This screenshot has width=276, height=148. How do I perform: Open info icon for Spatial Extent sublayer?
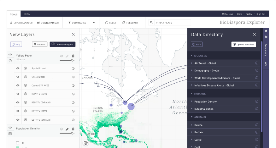point(73,69)
